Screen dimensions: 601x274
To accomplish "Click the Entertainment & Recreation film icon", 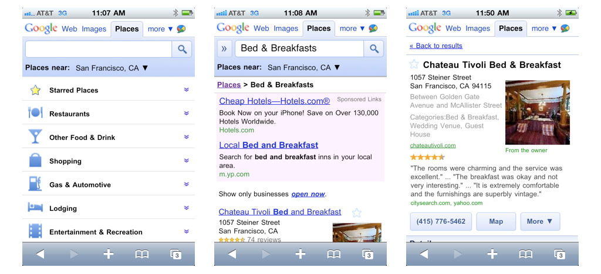I will tap(35, 231).
